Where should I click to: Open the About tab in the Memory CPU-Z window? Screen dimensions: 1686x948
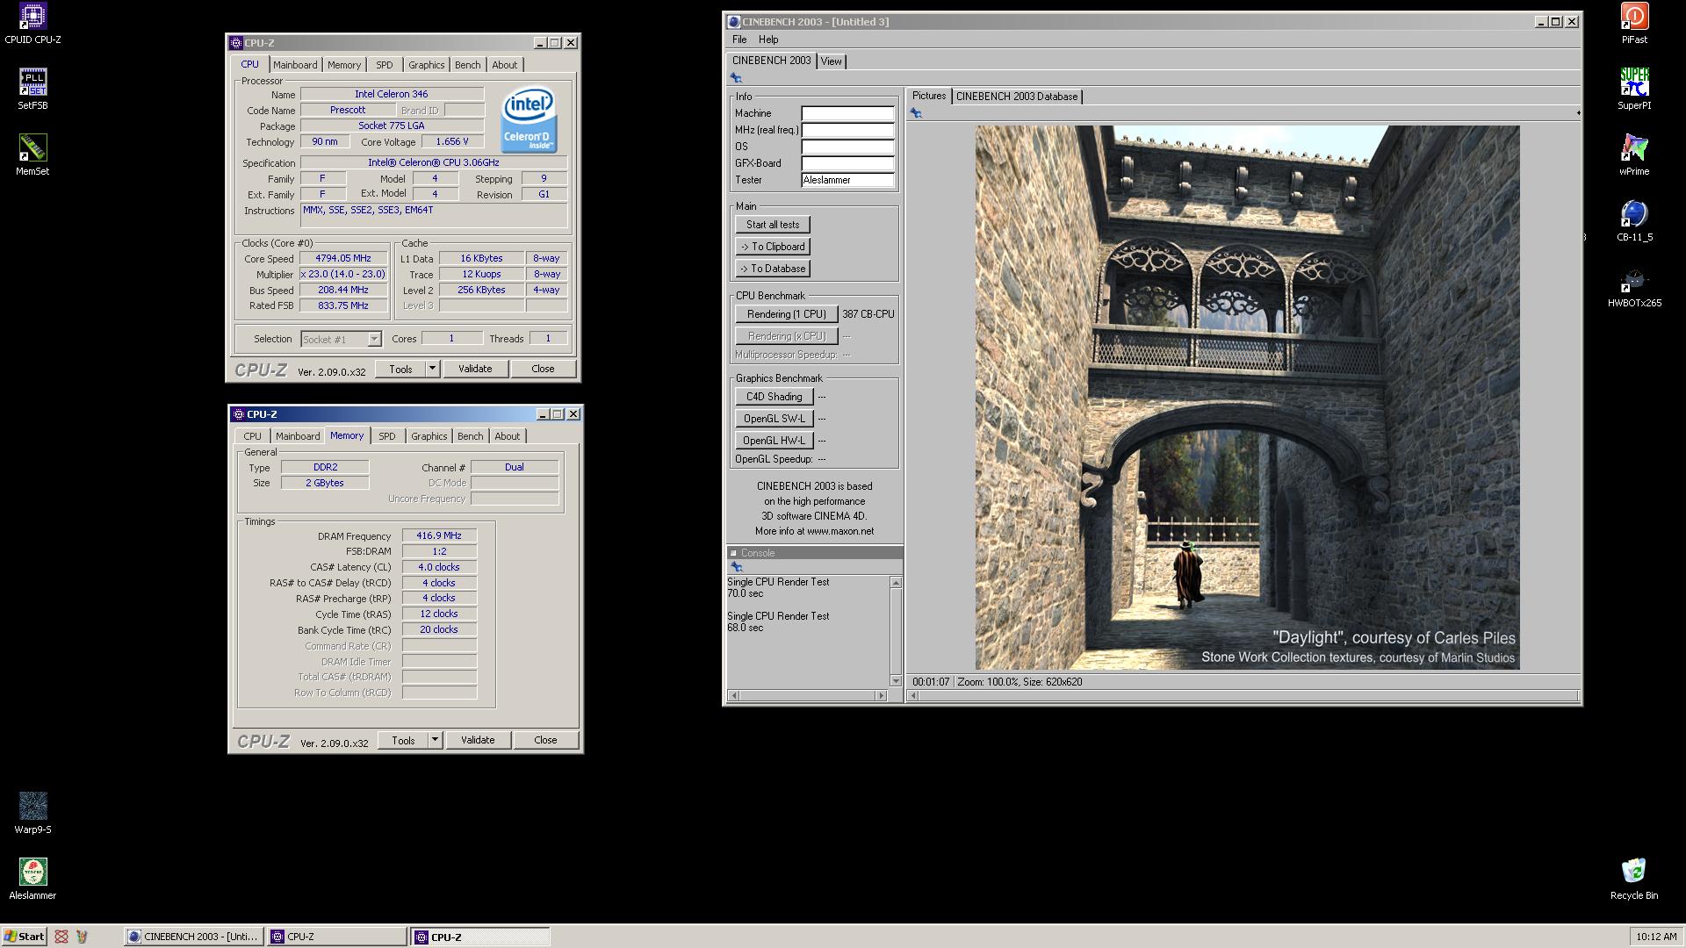pos(507,436)
